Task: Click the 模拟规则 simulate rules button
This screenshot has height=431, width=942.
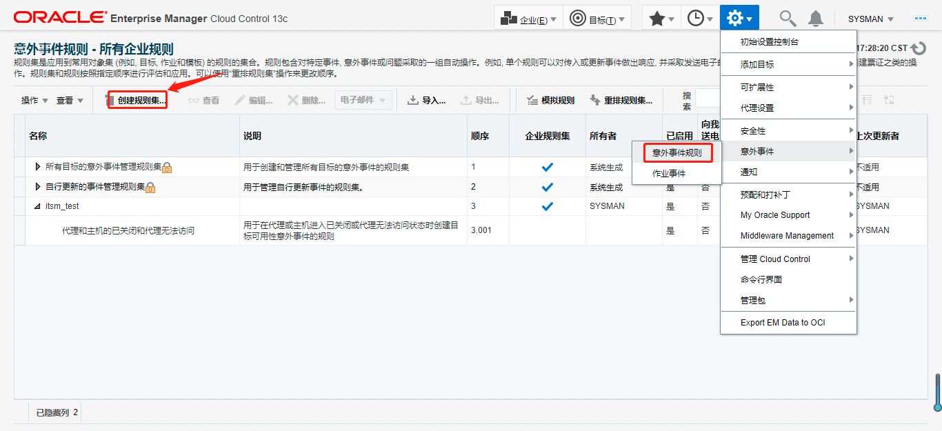Action: pyautogui.click(x=550, y=100)
